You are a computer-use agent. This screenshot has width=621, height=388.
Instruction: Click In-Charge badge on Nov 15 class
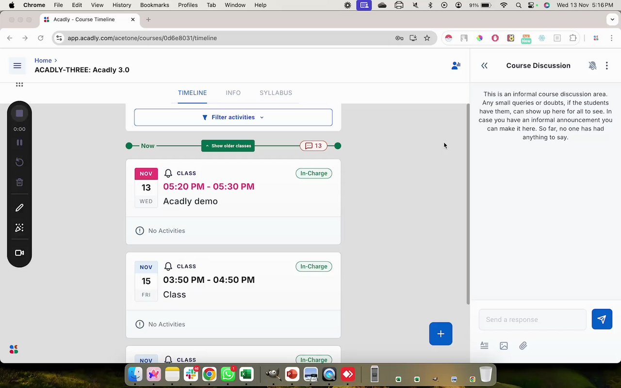(314, 266)
